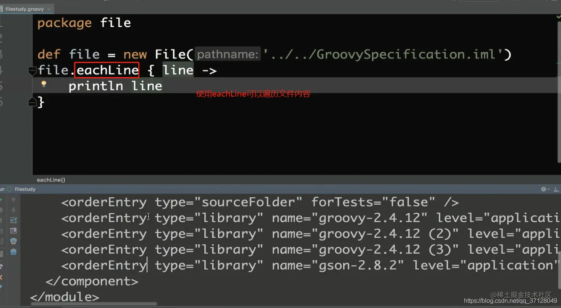The height and width of the screenshot is (308, 561).
Task: Click console line naming "gson-2.8.2"
Action: [x=311, y=265]
